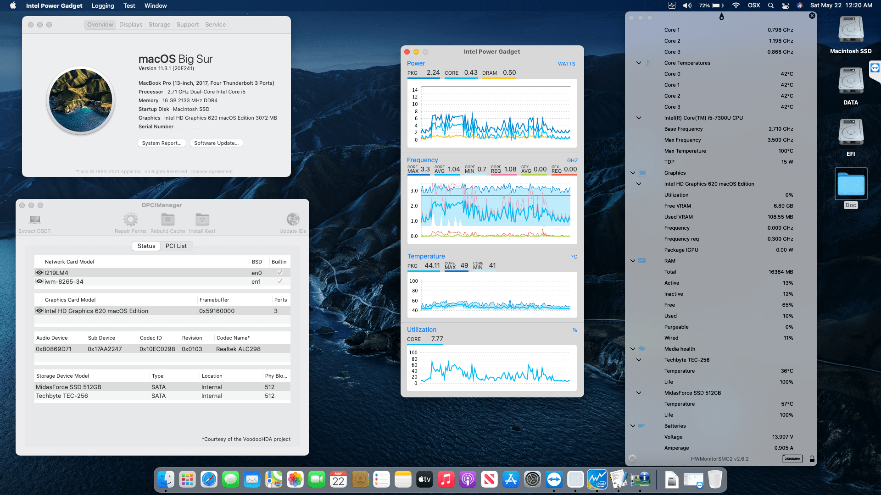
Task: Open Finder from the Dock
Action: (x=166, y=480)
